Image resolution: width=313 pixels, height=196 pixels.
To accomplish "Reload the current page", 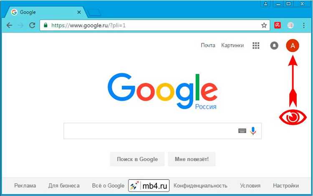I will [x=32, y=25].
